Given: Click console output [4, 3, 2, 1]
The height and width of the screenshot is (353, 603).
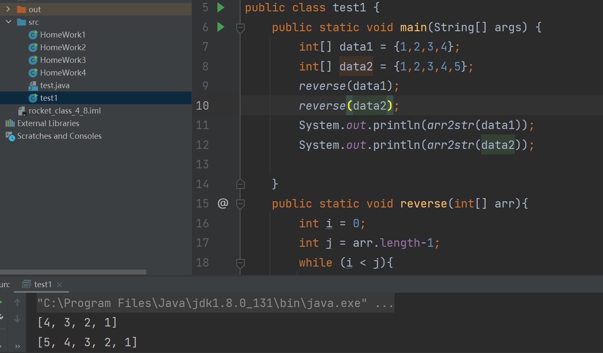Looking at the screenshot, I should pos(77,323).
